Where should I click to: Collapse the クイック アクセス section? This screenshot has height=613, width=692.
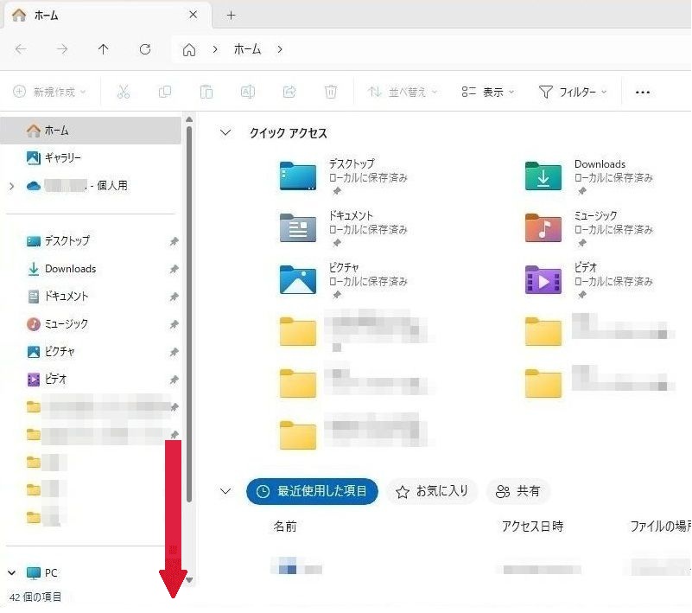[225, 133]
